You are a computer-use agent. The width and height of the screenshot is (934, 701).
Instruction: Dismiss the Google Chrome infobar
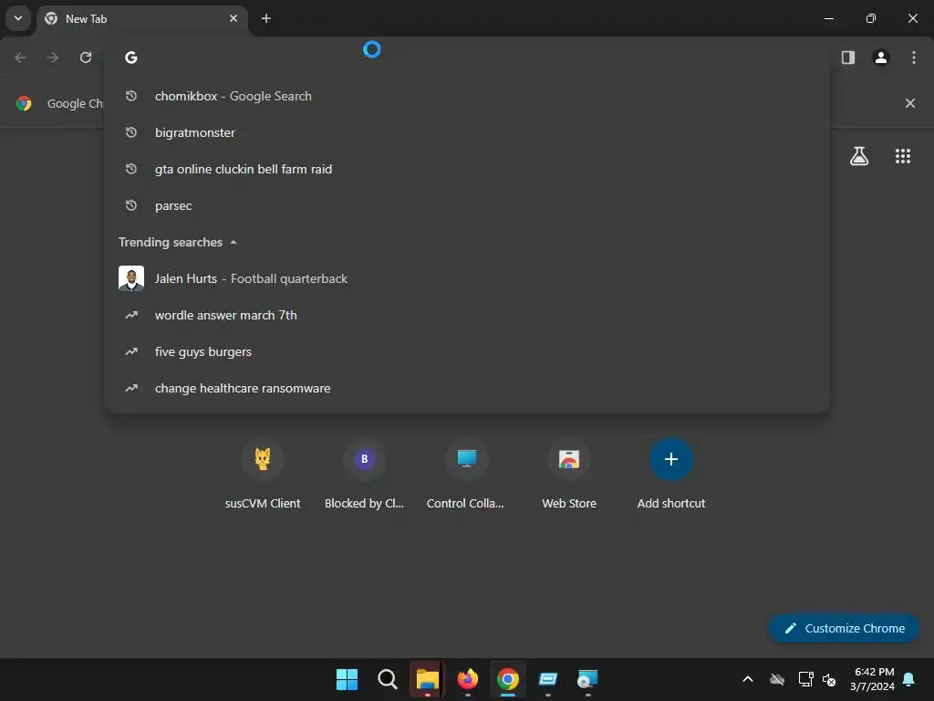[909, 103]
